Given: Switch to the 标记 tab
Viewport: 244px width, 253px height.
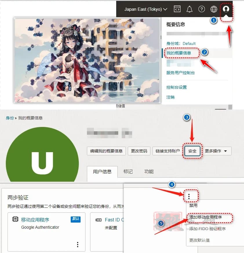Looking at the screenshot, I should 128,172.
